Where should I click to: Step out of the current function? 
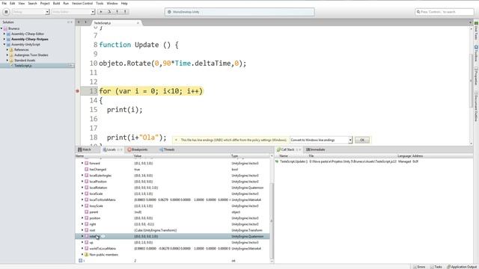125,12
